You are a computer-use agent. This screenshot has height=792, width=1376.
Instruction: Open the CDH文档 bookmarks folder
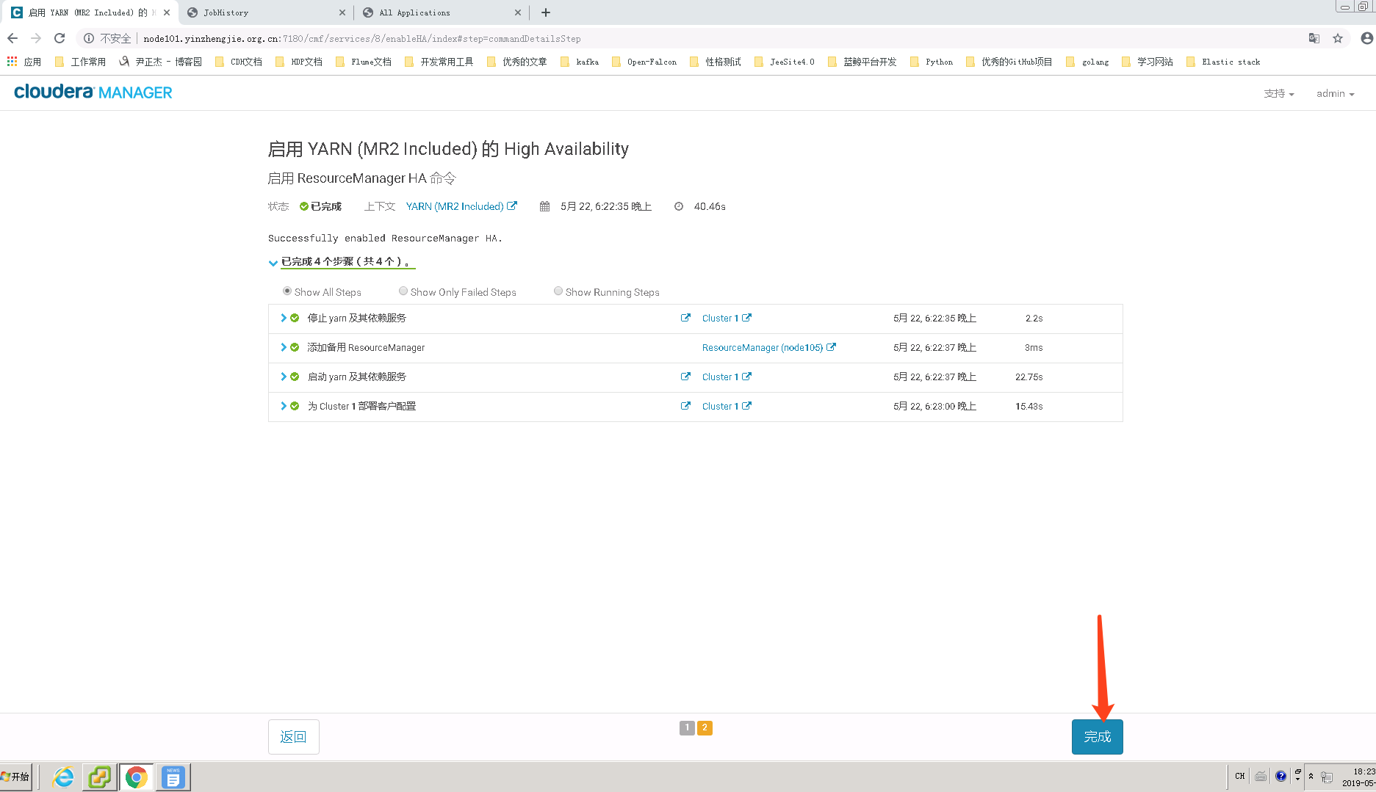(x=239, y=62)
